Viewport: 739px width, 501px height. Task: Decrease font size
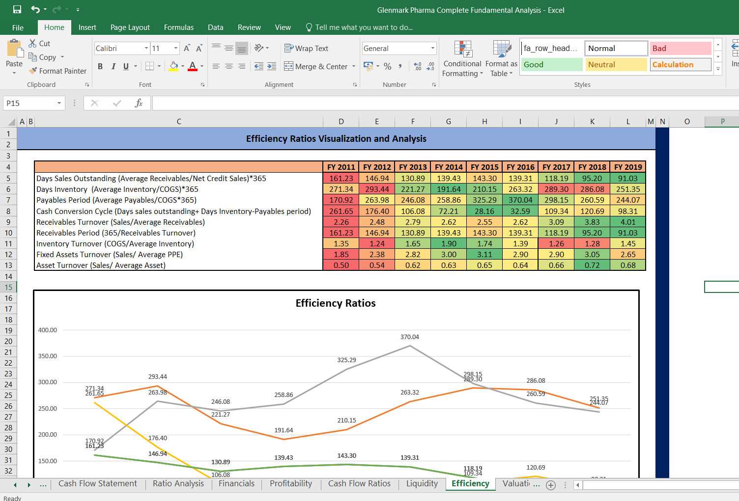pos(199,48)
